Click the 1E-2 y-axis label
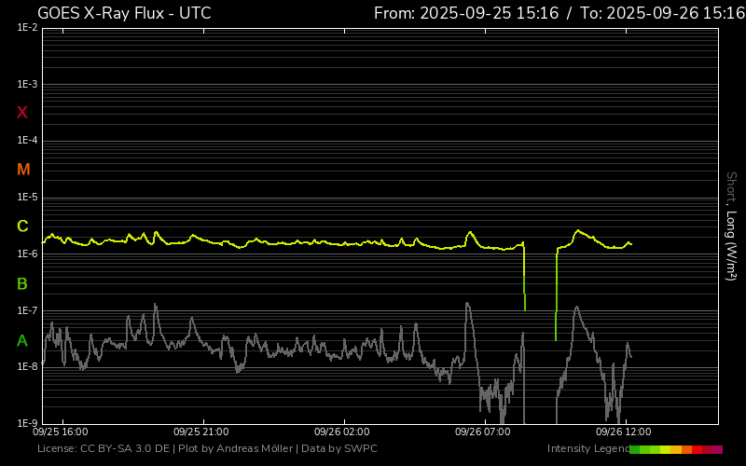The height and width of the screenshot is (466, 746). click(27, 28)
